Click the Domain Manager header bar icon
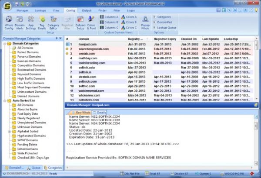The image size is (261, 178). pos(256,105)
